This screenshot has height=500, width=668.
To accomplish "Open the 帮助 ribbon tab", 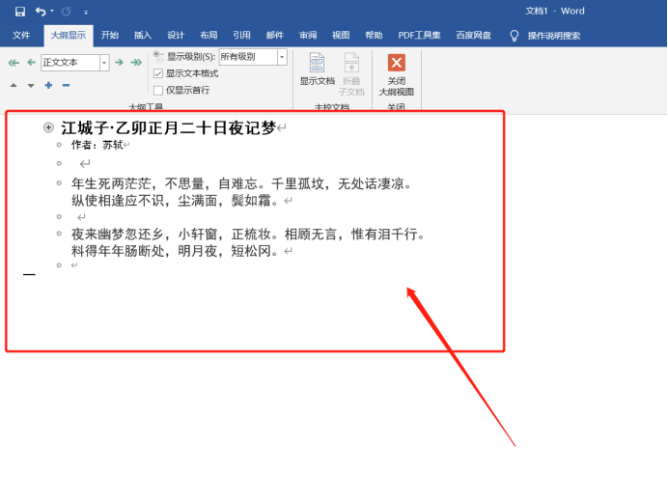I will coord(374,35).
